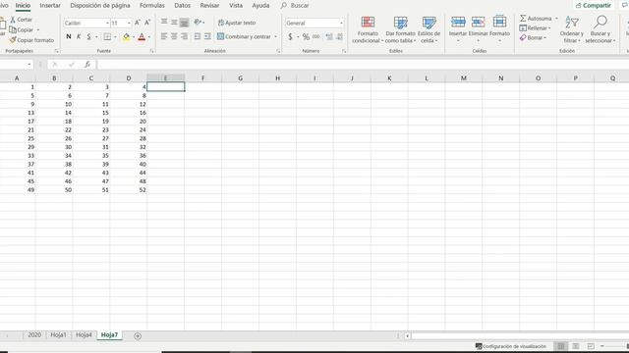Open Dar formato como tabla

400,29
